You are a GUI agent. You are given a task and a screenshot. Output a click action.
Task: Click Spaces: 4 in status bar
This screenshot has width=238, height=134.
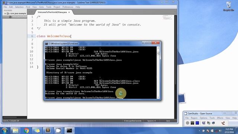click(151, 121)
